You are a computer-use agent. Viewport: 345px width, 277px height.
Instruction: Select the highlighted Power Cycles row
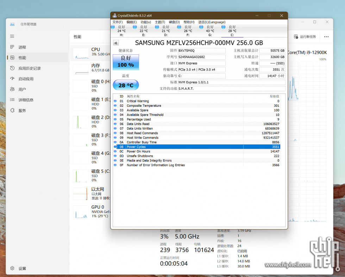pyautogui.click(x=196, y=147)
